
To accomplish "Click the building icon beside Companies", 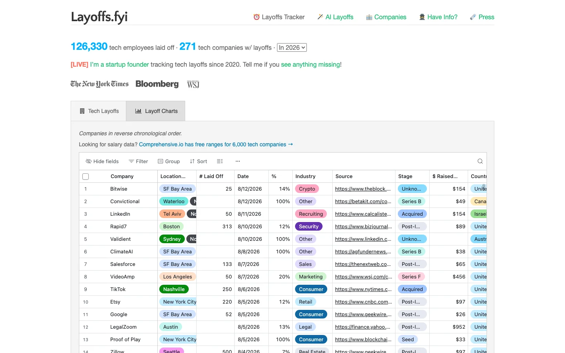I will 369,17.
